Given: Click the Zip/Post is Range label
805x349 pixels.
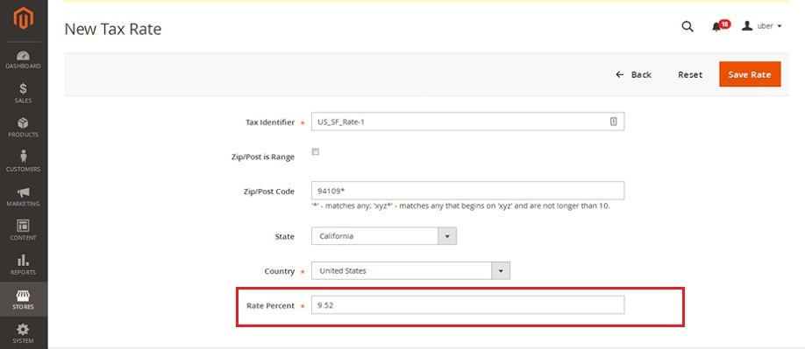Looking at the screenshot, I should (263, 157).
